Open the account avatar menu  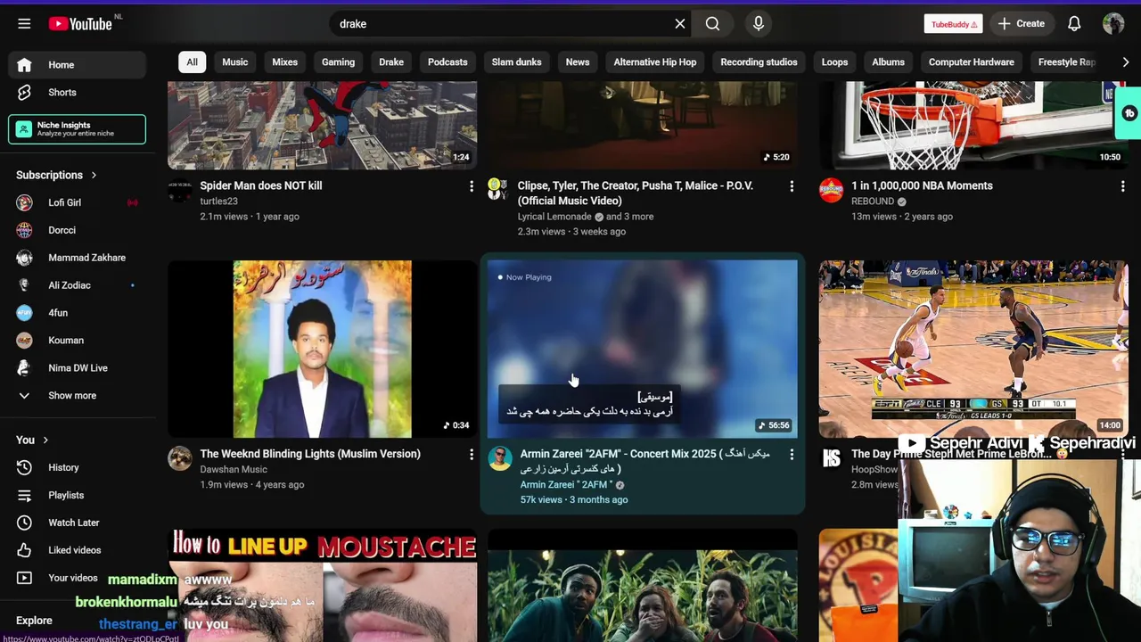tap(1113, 24)
